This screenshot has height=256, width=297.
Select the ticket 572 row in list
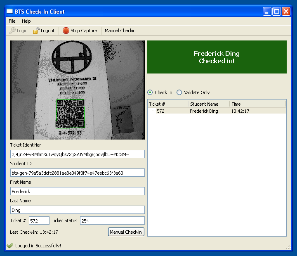[217, 111]
